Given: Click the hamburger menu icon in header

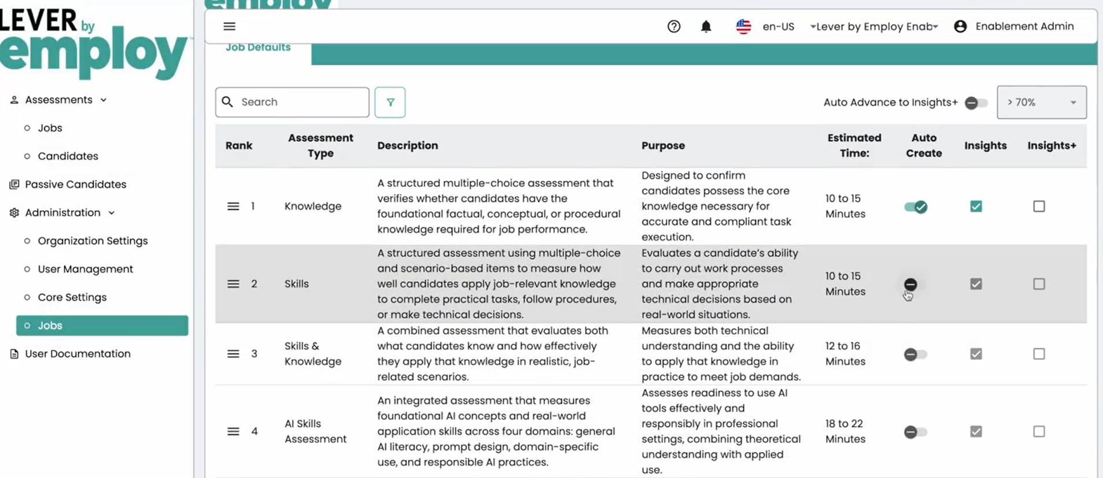Looking at the screenshot, I should click(229, 27).
